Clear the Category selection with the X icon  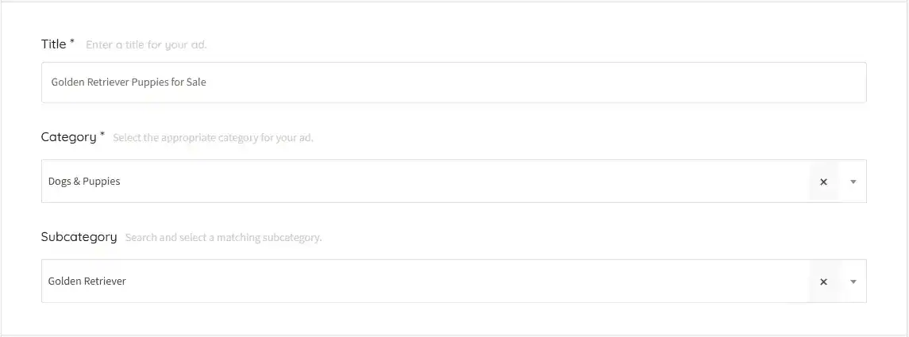(823, 182)
